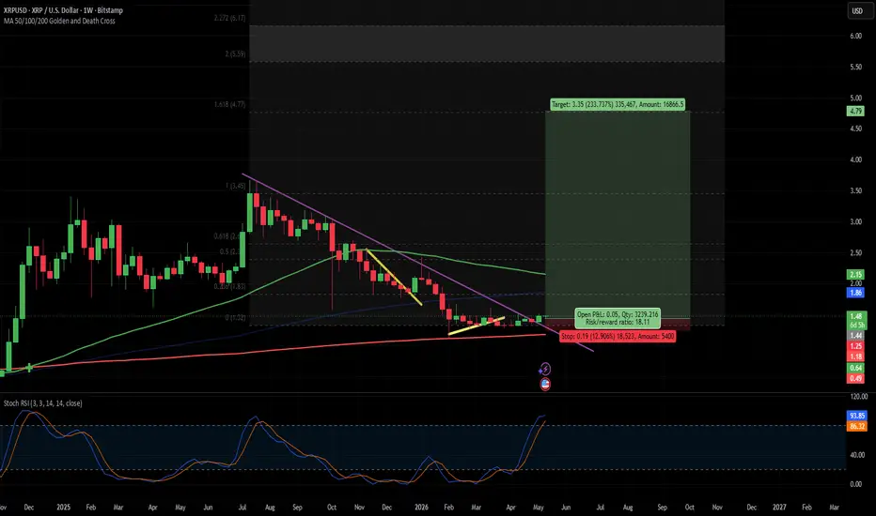
Task: Click the 2.272 (6.17) Fibonacci level label
Action: (229, 18)
